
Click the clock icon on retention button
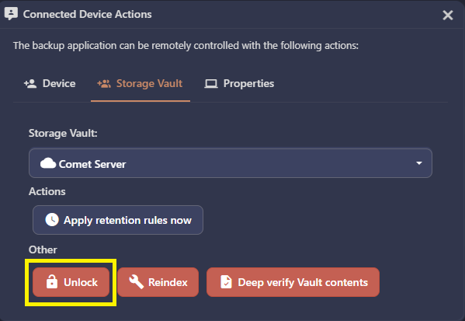(52, 220)
